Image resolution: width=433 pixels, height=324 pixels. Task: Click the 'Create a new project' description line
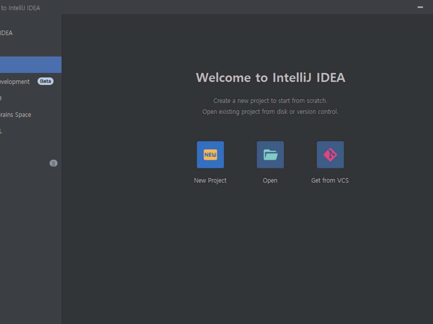pos(270,101)
